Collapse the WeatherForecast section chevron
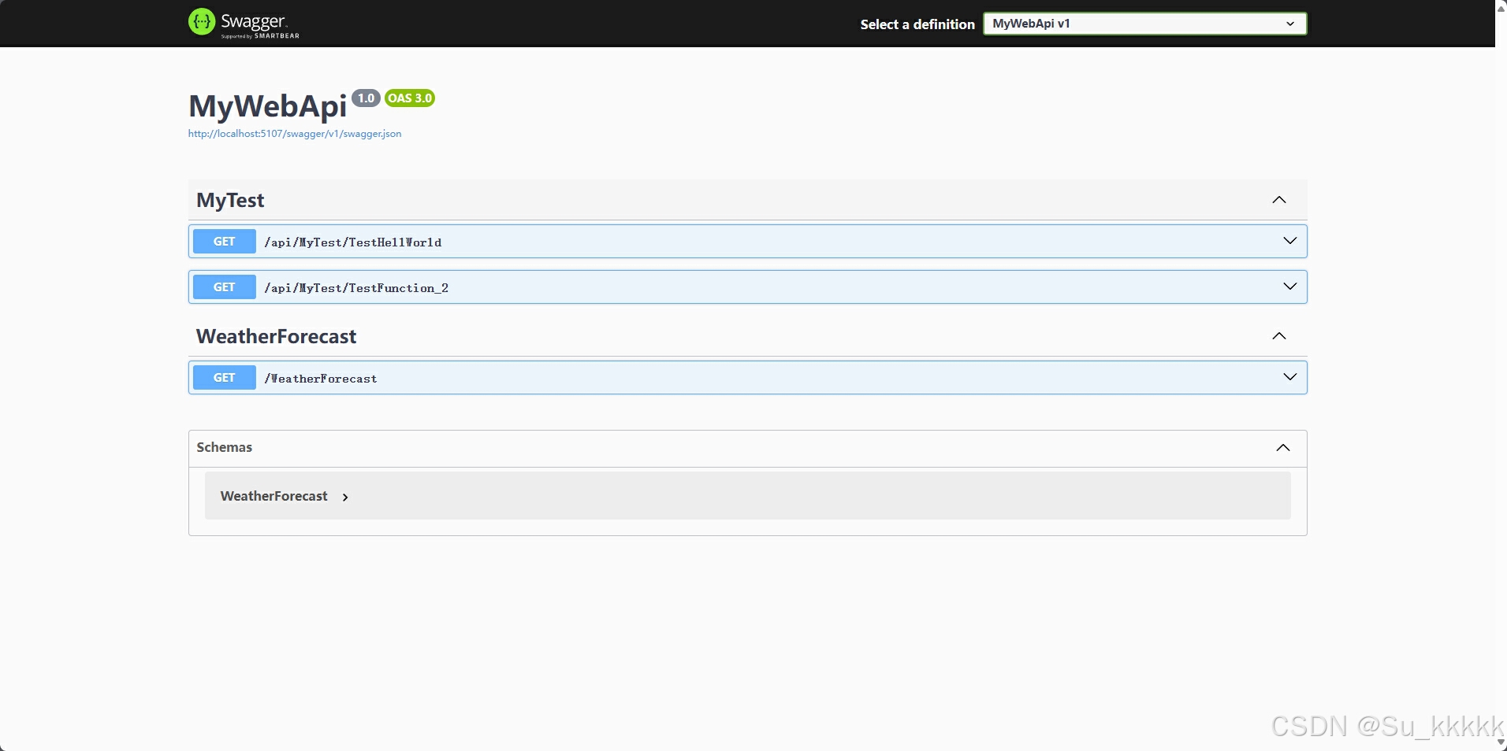 pos(1279,336)
